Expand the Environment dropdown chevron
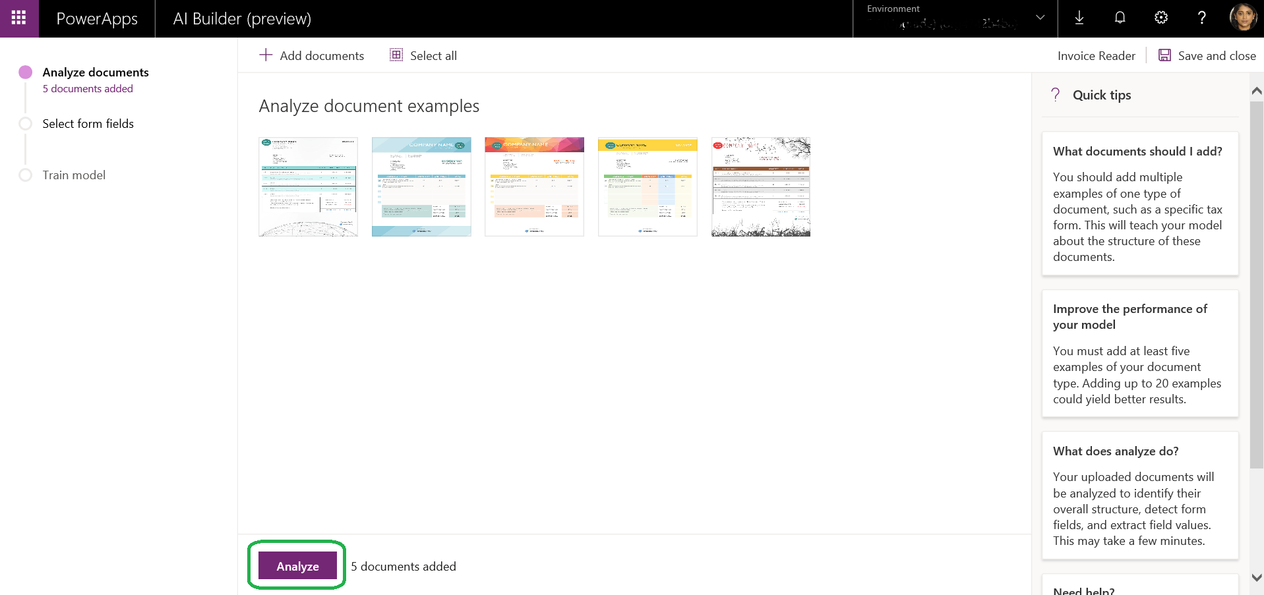This screenshot has width=1264, height=595. pyautogui.click(x=1040, y=18)
